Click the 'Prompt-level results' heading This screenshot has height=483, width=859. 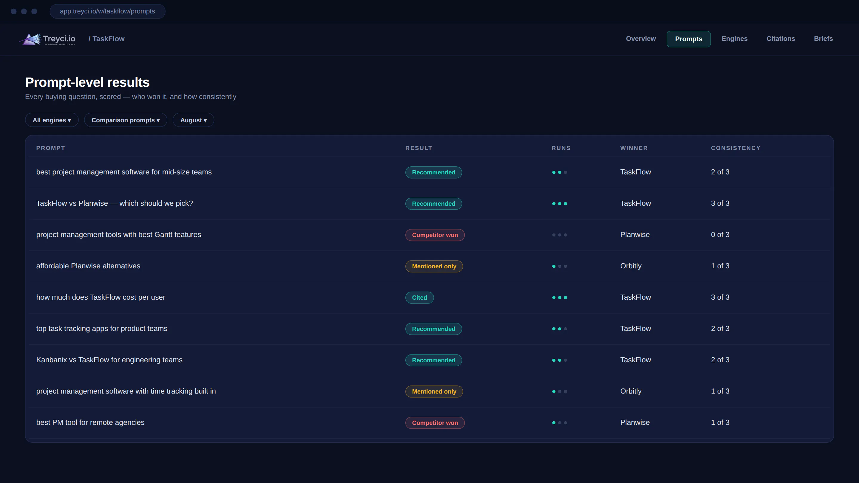[87, 82]
